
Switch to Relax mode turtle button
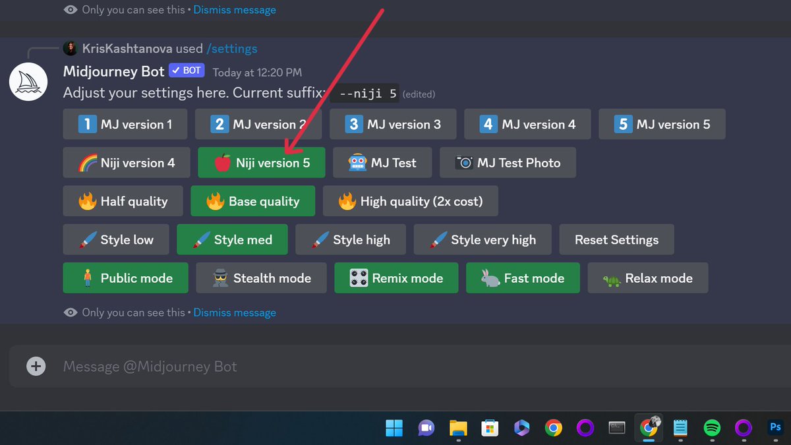(648, 278)
